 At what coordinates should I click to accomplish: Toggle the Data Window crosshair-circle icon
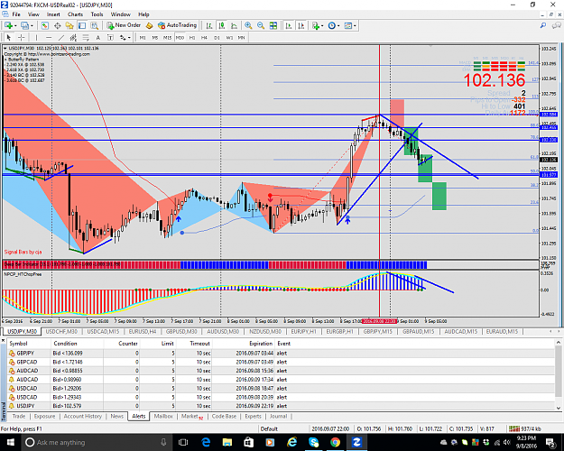point(57,25)
